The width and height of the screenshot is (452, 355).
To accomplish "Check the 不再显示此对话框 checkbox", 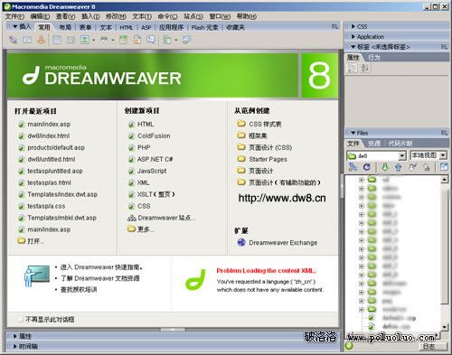I will click(21, 320).
